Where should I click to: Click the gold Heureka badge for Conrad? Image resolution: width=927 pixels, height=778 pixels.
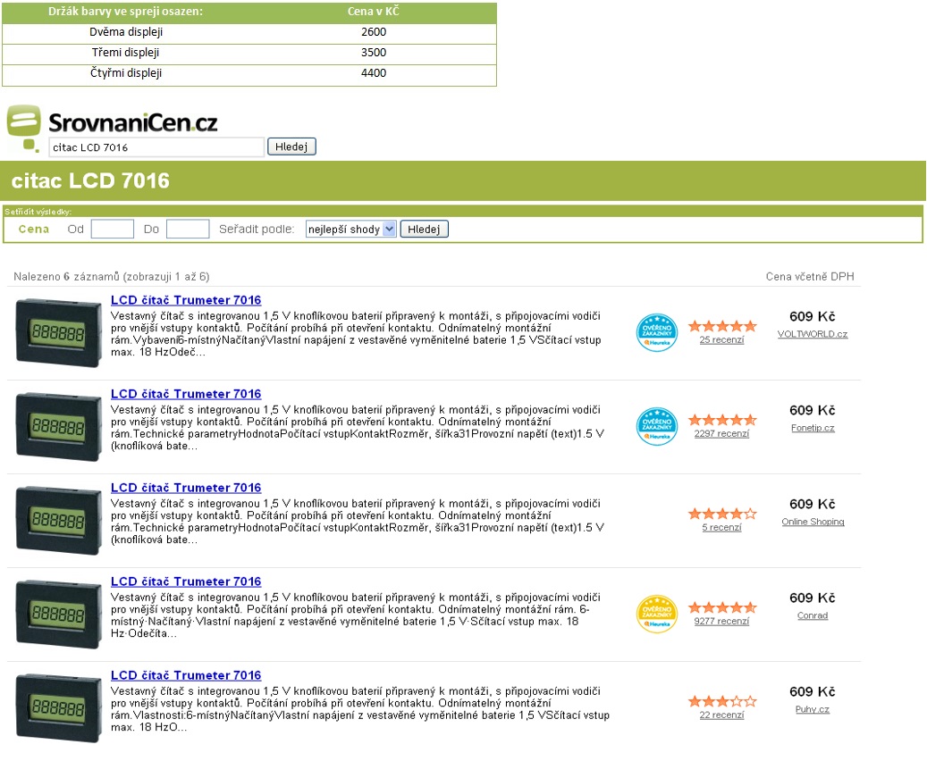pos(657,615)
